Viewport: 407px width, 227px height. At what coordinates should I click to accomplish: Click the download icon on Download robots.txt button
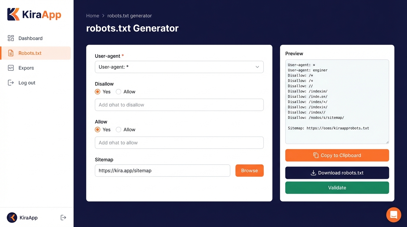[x=313, y=173]
